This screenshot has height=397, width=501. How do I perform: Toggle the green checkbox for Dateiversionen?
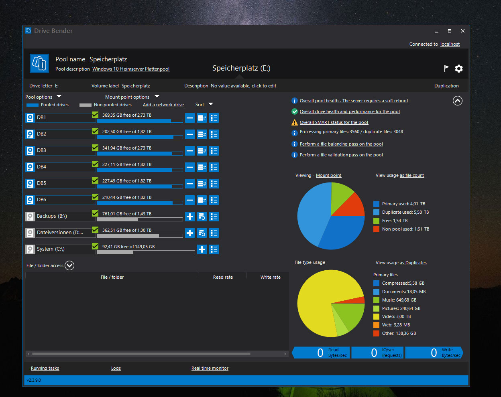(95, 230)
